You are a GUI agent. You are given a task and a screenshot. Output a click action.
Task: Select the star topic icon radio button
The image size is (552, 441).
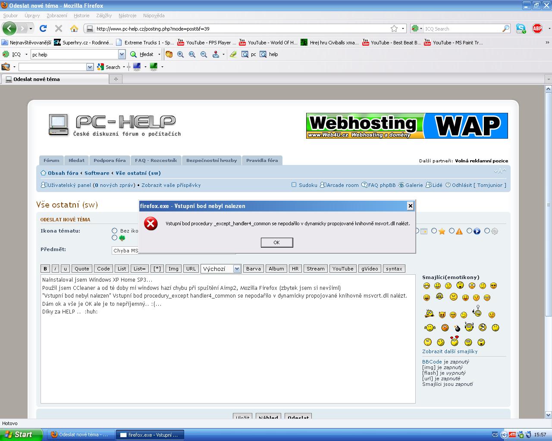(434, 231)
